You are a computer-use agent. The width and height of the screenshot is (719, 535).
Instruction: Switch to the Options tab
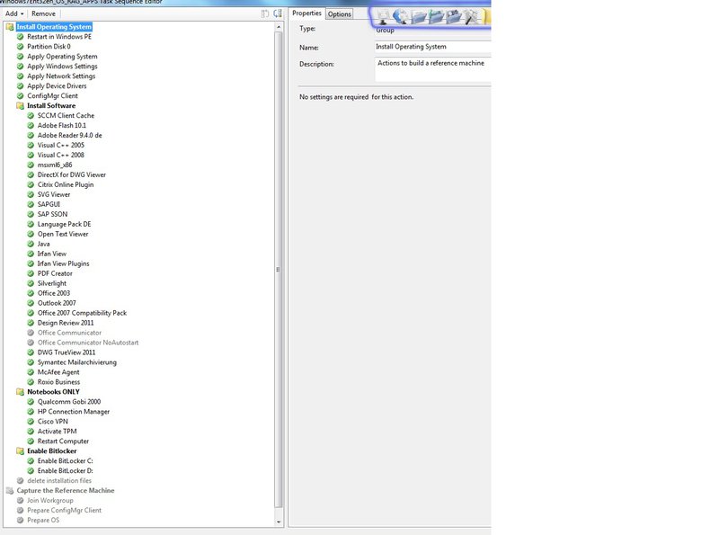[340, 14]
